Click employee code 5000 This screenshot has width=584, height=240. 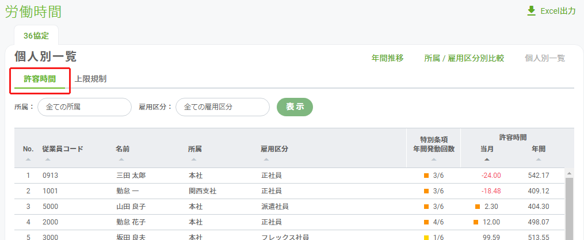click(50, 207)
